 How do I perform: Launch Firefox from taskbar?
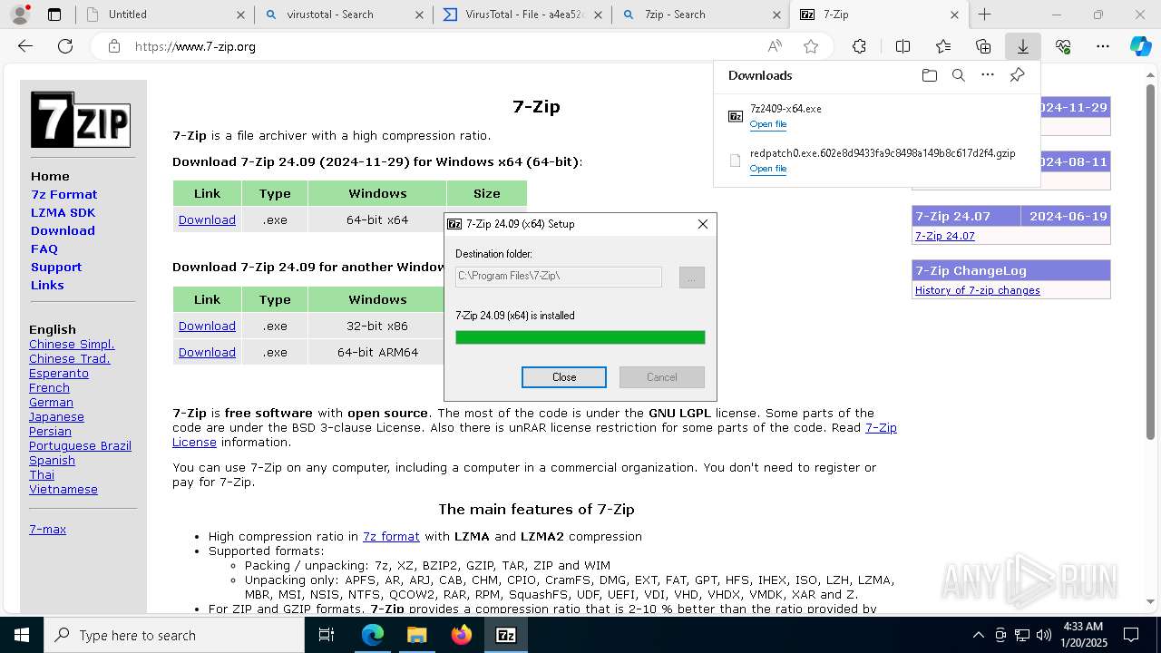click(x=462, y=635)
